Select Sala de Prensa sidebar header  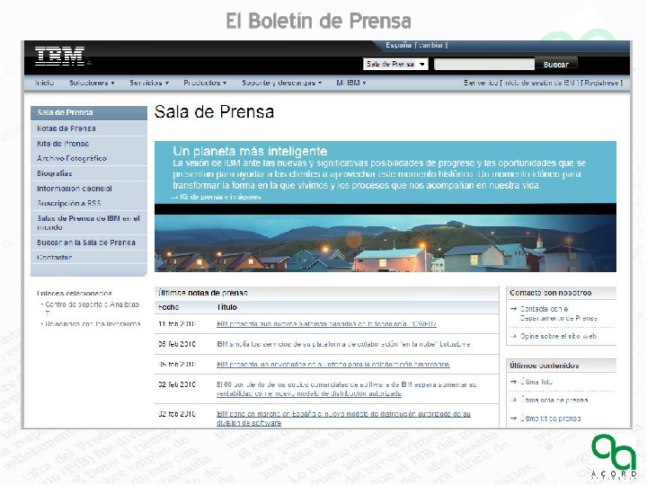click(x=89, y=112)
